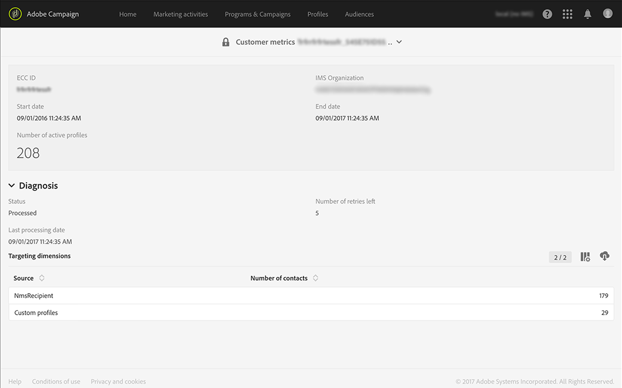Open the Help footer link
This screenshot has height=388, width=622.
tap(15, 381)
